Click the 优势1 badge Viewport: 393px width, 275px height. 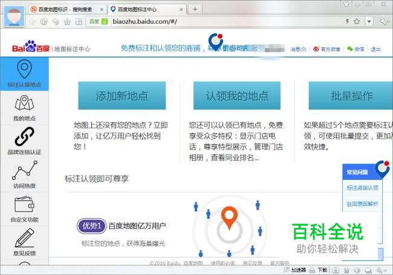pyautogui.click(x=92, y=226)
